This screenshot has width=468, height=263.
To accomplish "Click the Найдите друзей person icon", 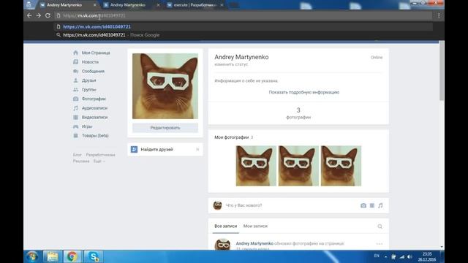I will (134, 149).
